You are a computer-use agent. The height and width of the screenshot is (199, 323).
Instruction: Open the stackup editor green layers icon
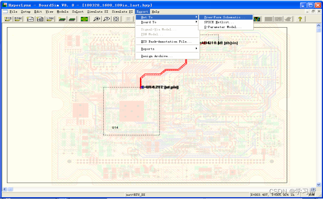pos(85,19)
